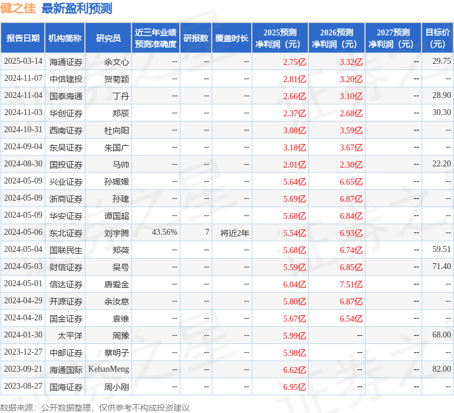
Task: Select the 报告日期 column header
Action: [22, 38]
